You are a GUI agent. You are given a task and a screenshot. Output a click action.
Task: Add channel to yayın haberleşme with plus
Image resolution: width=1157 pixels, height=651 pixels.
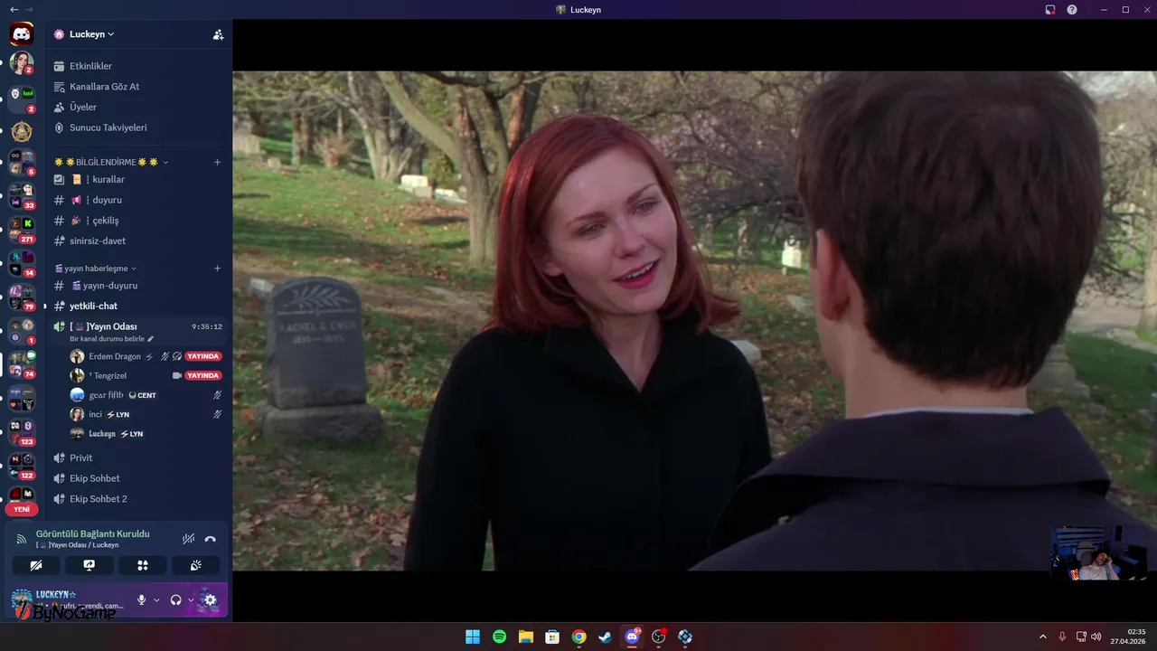217,269
